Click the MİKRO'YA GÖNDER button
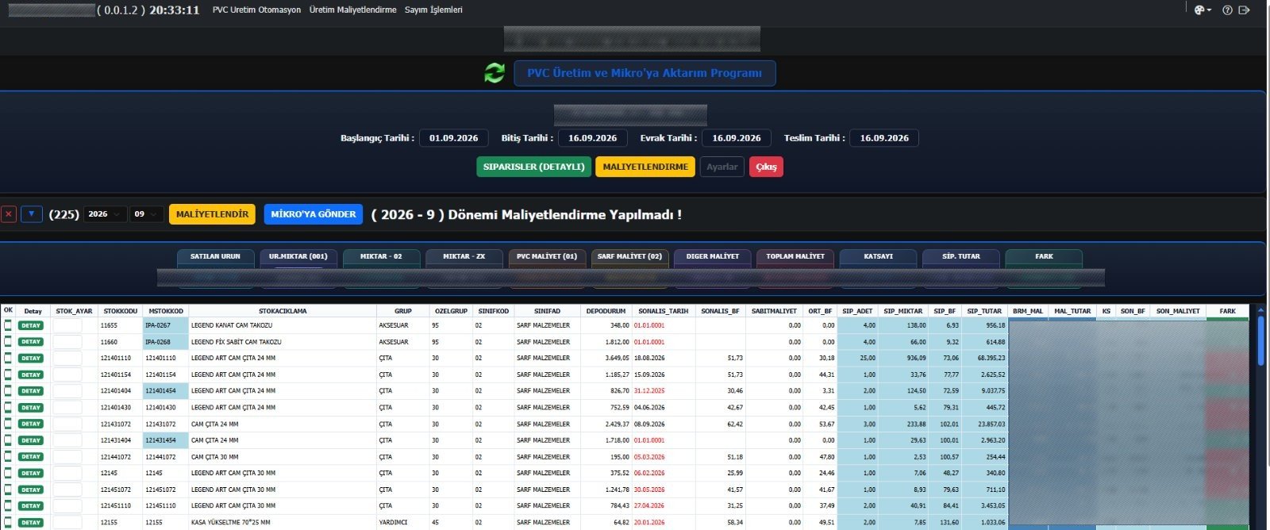 click(x=314, y=214)
